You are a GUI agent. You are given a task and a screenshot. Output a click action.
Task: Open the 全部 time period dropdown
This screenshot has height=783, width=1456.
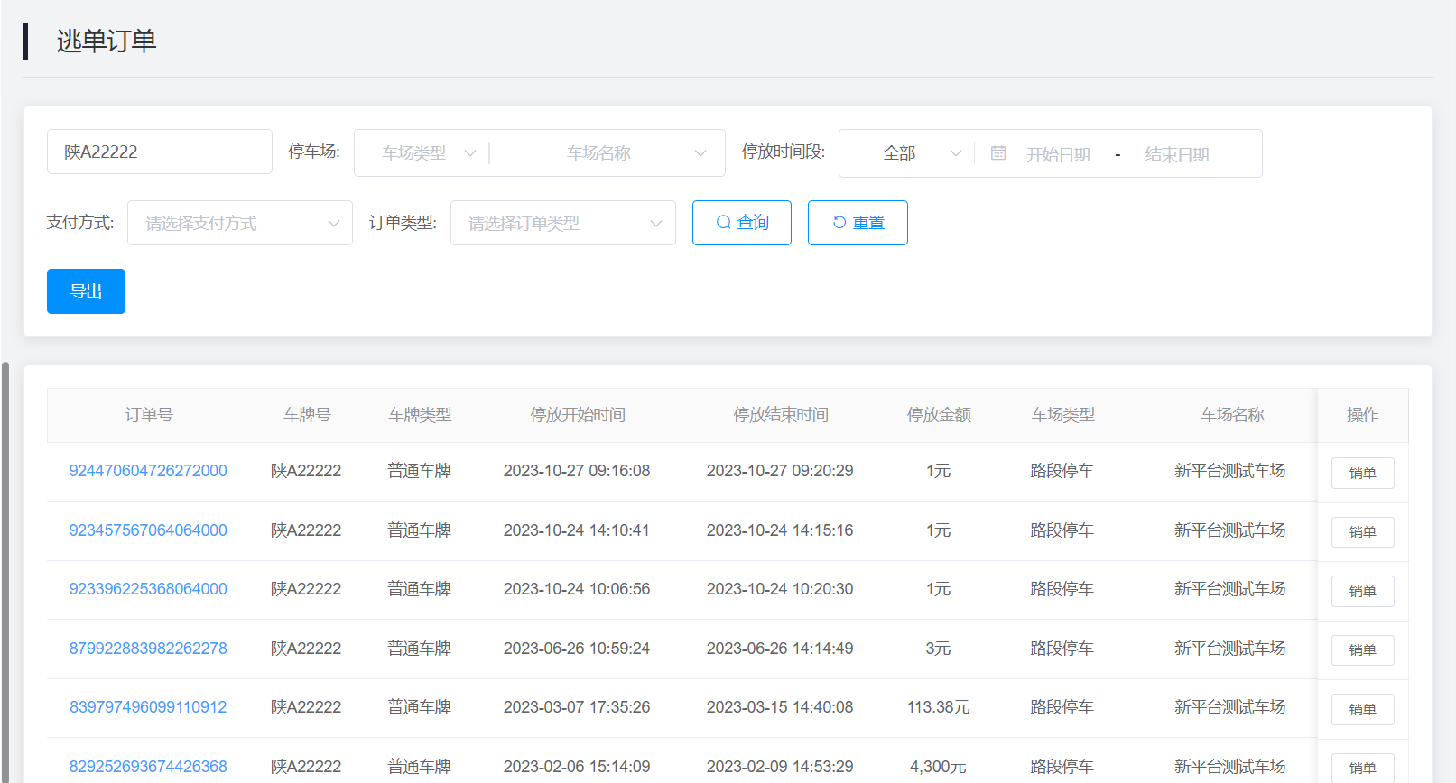[x=909, y=153]
